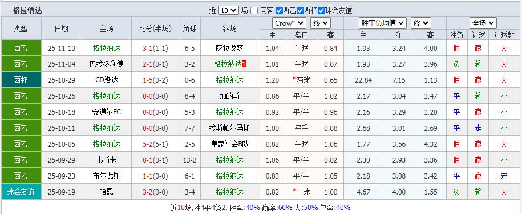
Task: Click the 布尔戈斯 home team name
Action: click(x=107, y=176)
